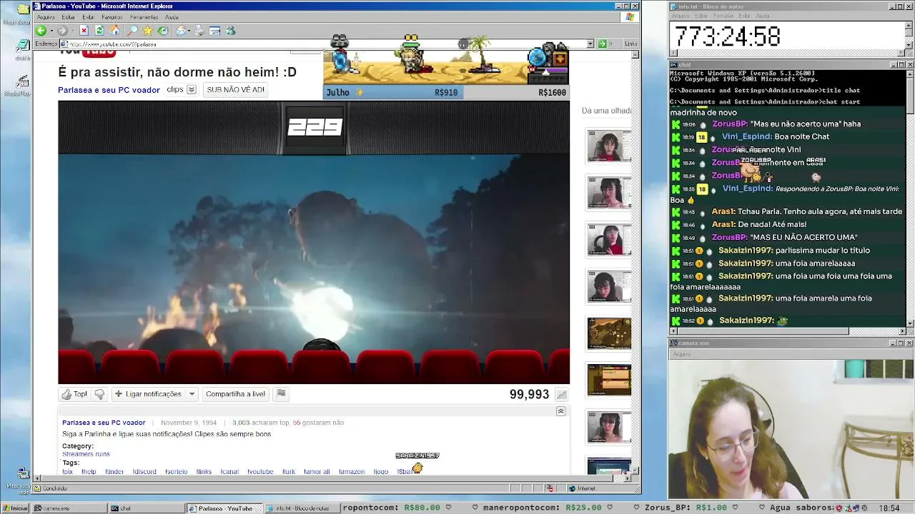Image resolution: width=915 pixels, height=514 pixels.
Task: Open the Messenger icon in IE toolbar
Action: coord(230,31)
